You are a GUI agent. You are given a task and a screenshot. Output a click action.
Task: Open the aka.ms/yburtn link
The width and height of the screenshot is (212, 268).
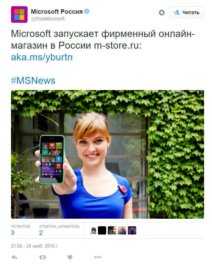[x=42, y=57]
